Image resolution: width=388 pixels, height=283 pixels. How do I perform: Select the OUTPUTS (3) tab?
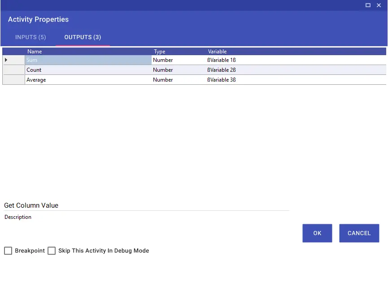click(x=83, y=37)
